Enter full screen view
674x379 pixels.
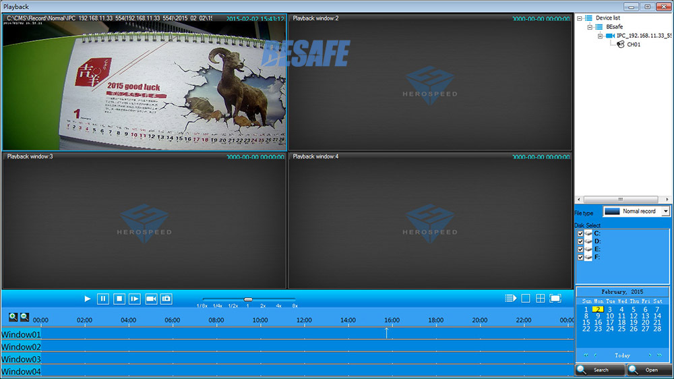click(555, 299)
